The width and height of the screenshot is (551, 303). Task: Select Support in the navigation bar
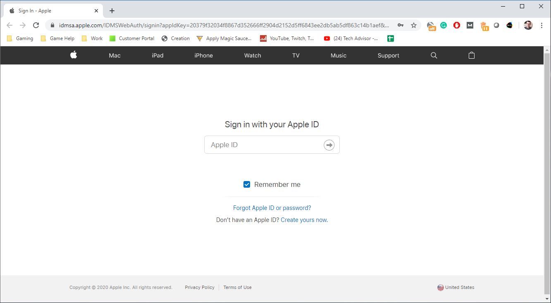388,55
